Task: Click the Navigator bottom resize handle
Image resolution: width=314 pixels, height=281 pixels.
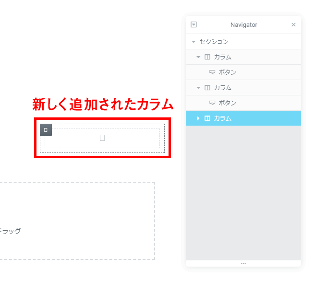Action: (243, 264)
